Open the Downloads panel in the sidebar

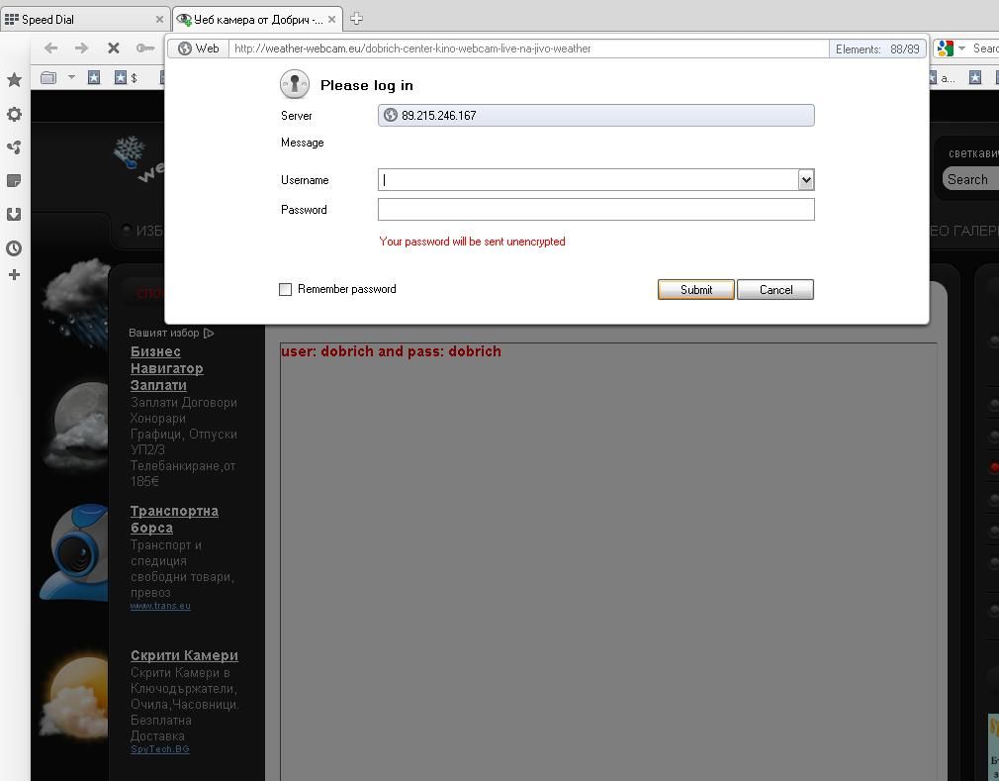tap(14, 214)
